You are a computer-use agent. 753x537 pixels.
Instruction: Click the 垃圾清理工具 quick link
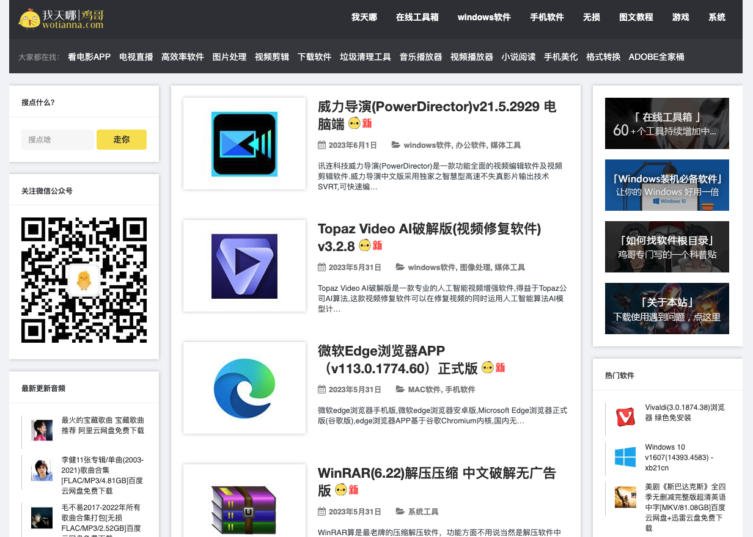pos(365,57)
